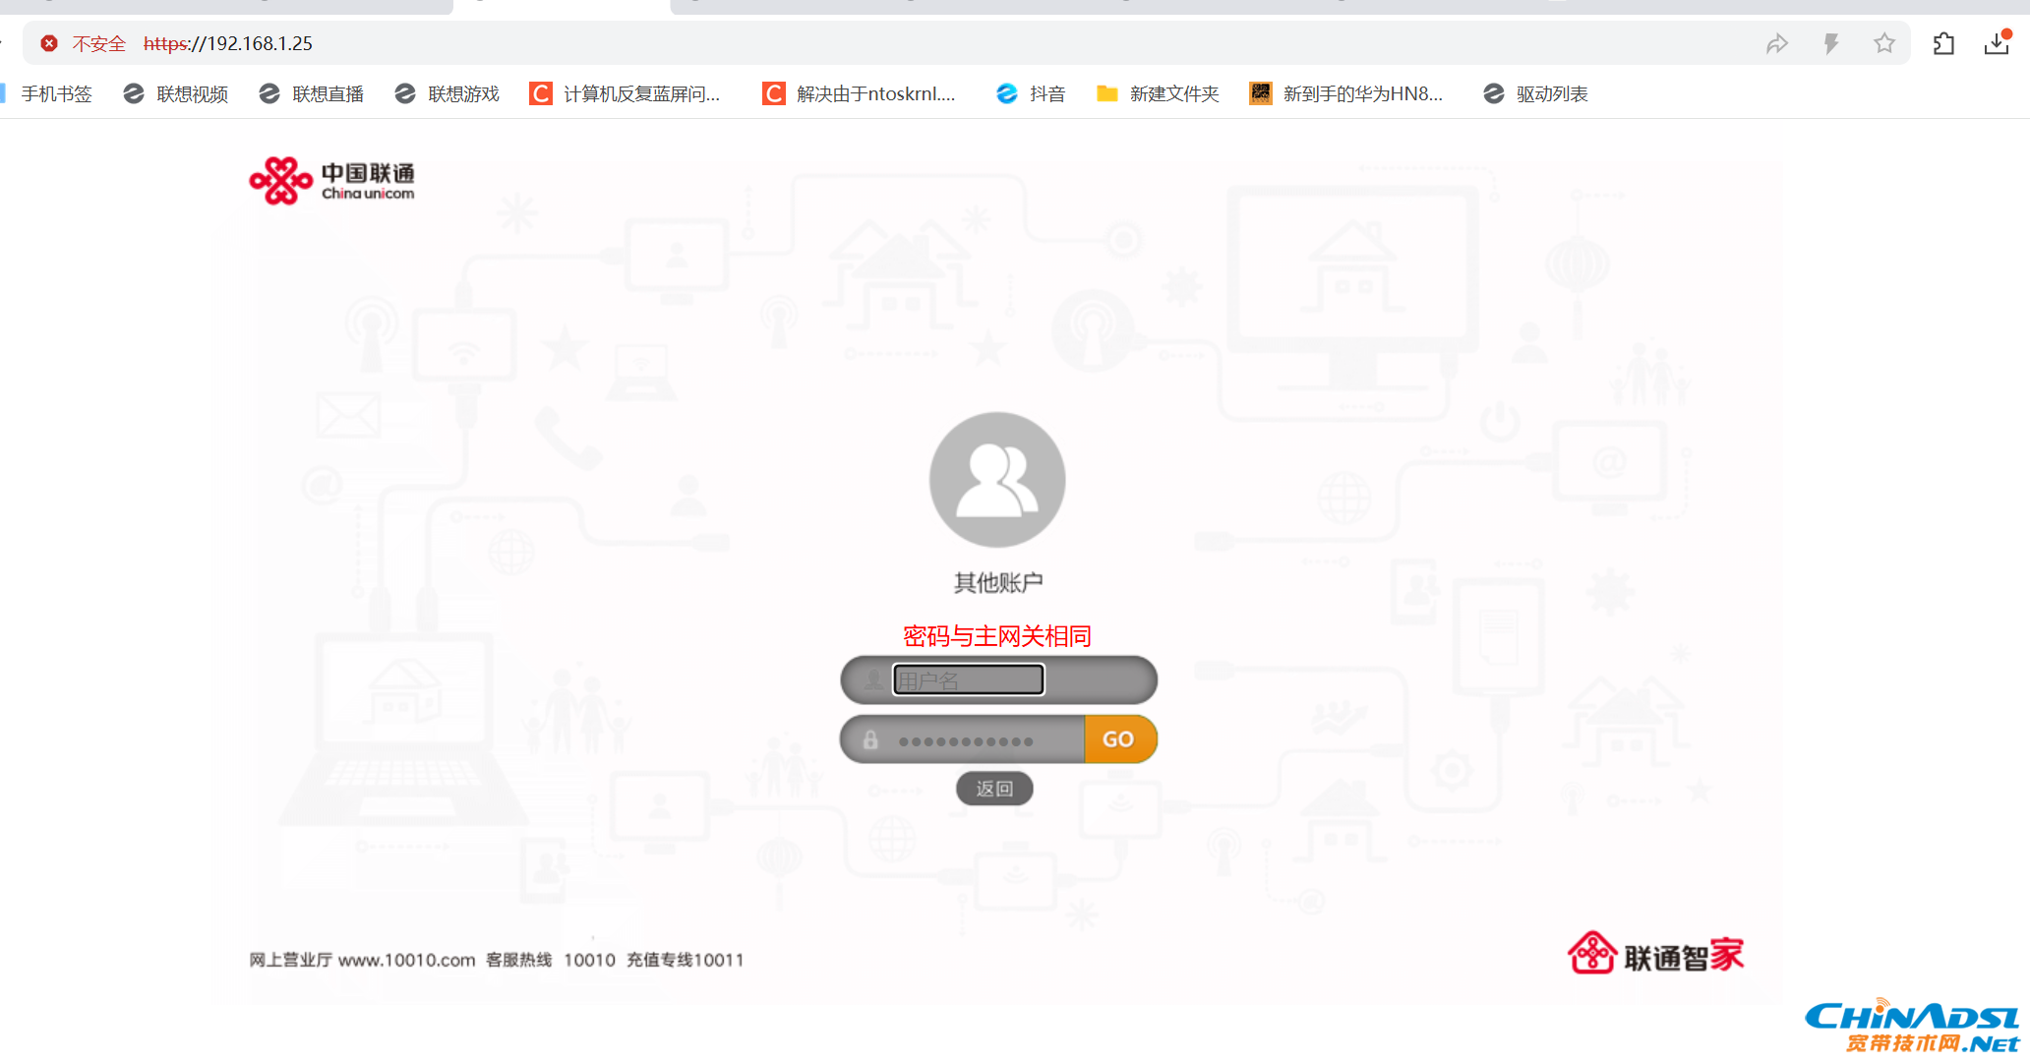Open the extensions puzzle icon

pos(1943,43)
